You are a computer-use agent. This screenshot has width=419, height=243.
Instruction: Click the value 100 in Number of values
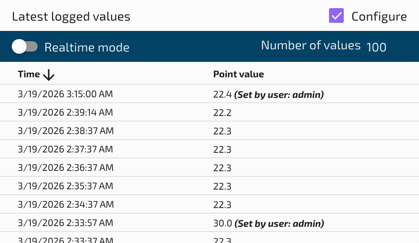coord(377,47)
